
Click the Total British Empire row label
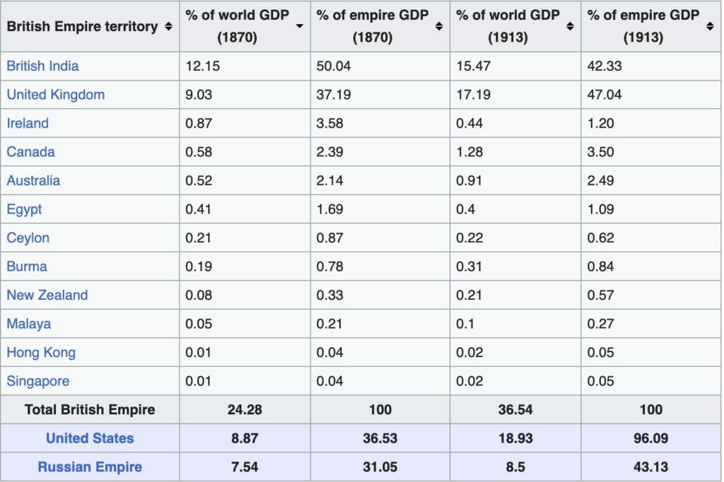(90, 409)
